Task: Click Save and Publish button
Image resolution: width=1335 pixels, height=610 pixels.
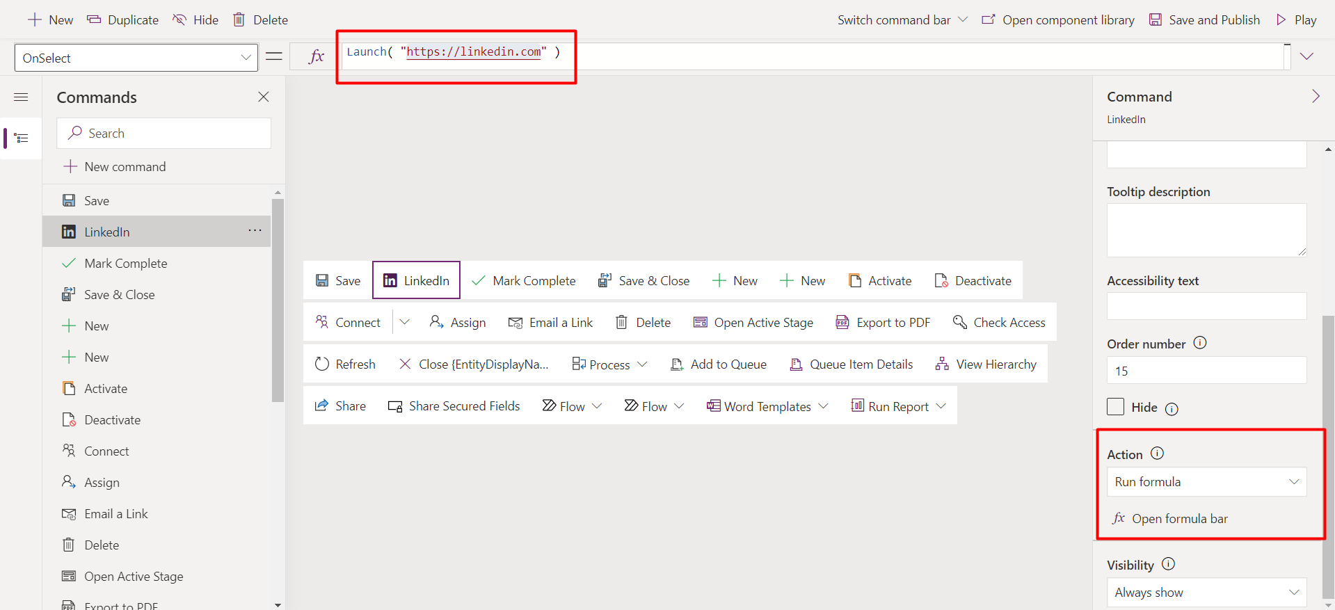Action: click(1204, 20)
